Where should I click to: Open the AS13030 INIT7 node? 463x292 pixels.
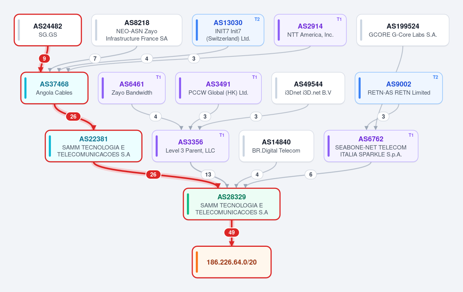coord(228,30)
